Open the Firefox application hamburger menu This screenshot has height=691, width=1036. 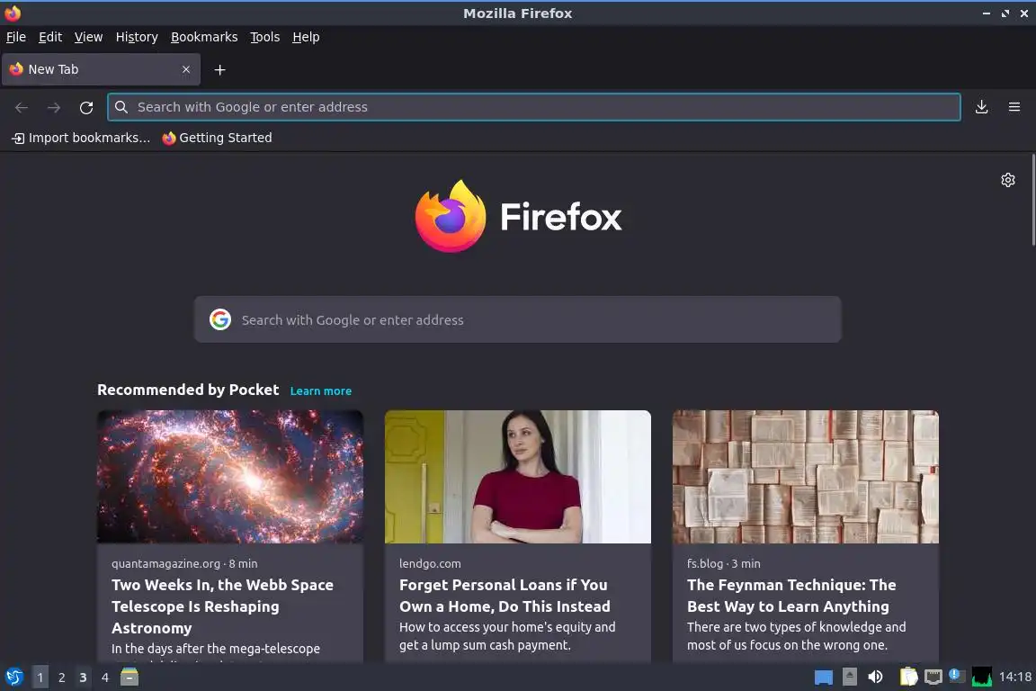pos(1014,107)
